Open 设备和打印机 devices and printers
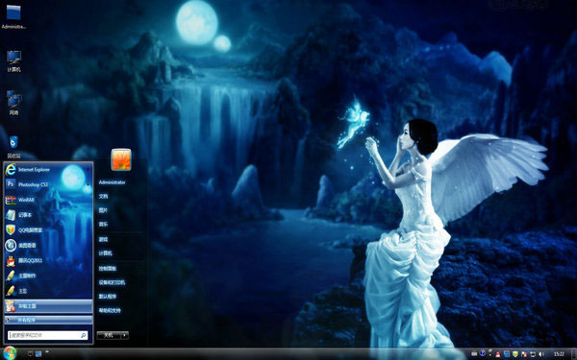Screen dimensions: 577x360 pyautogui.click(x=112, y=282)
